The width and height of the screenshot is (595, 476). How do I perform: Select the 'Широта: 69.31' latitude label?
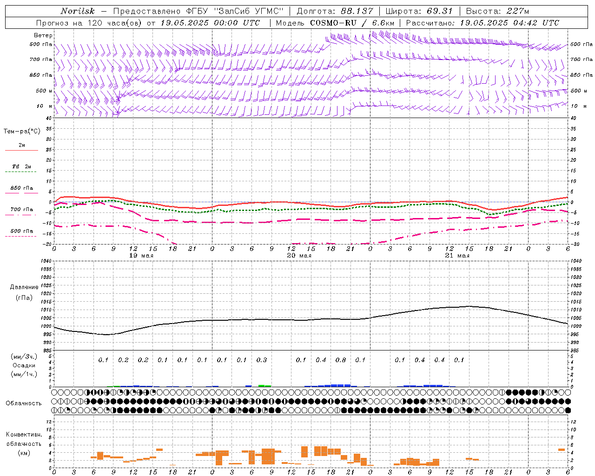(x=419, y=11)
